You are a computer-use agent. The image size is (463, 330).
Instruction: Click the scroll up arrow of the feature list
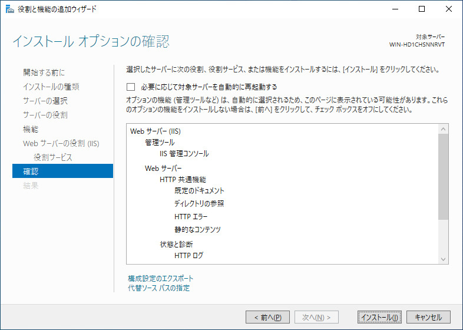[443, 129]
